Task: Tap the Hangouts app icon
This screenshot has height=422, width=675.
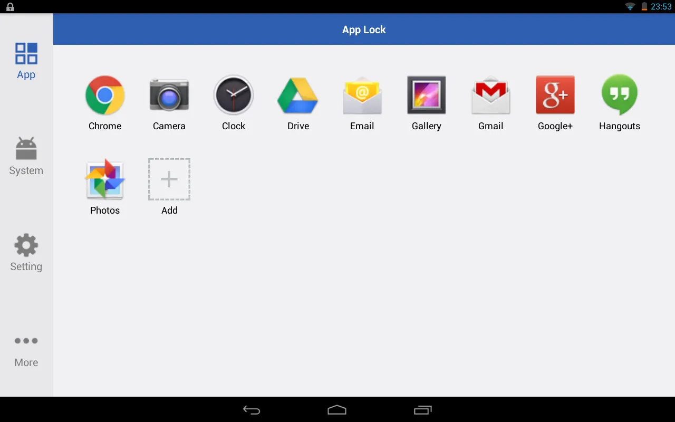Action: (x=619, y=95)
